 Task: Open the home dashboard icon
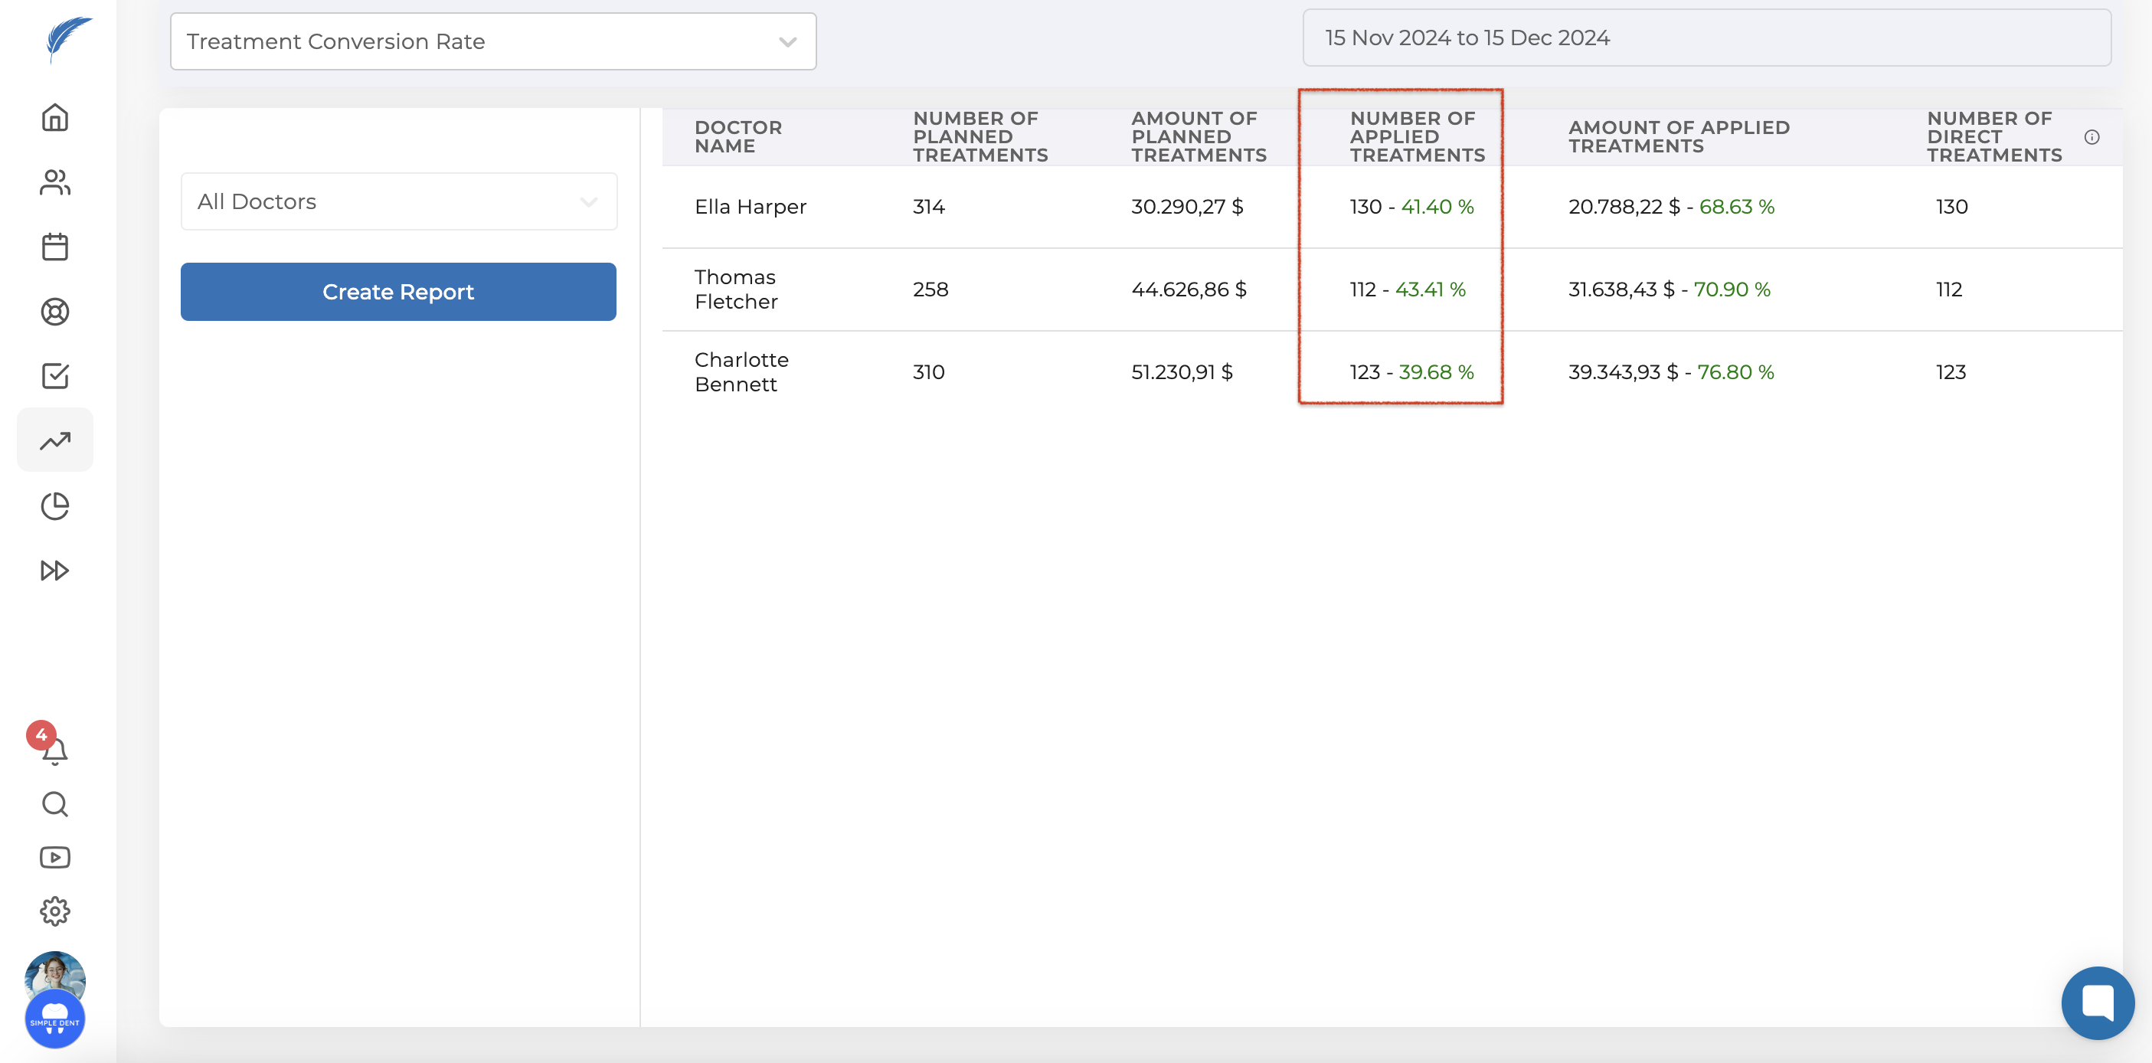55,118
